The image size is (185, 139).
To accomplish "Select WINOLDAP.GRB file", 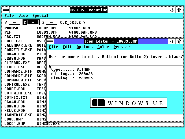I will click(x=83, y=32).
